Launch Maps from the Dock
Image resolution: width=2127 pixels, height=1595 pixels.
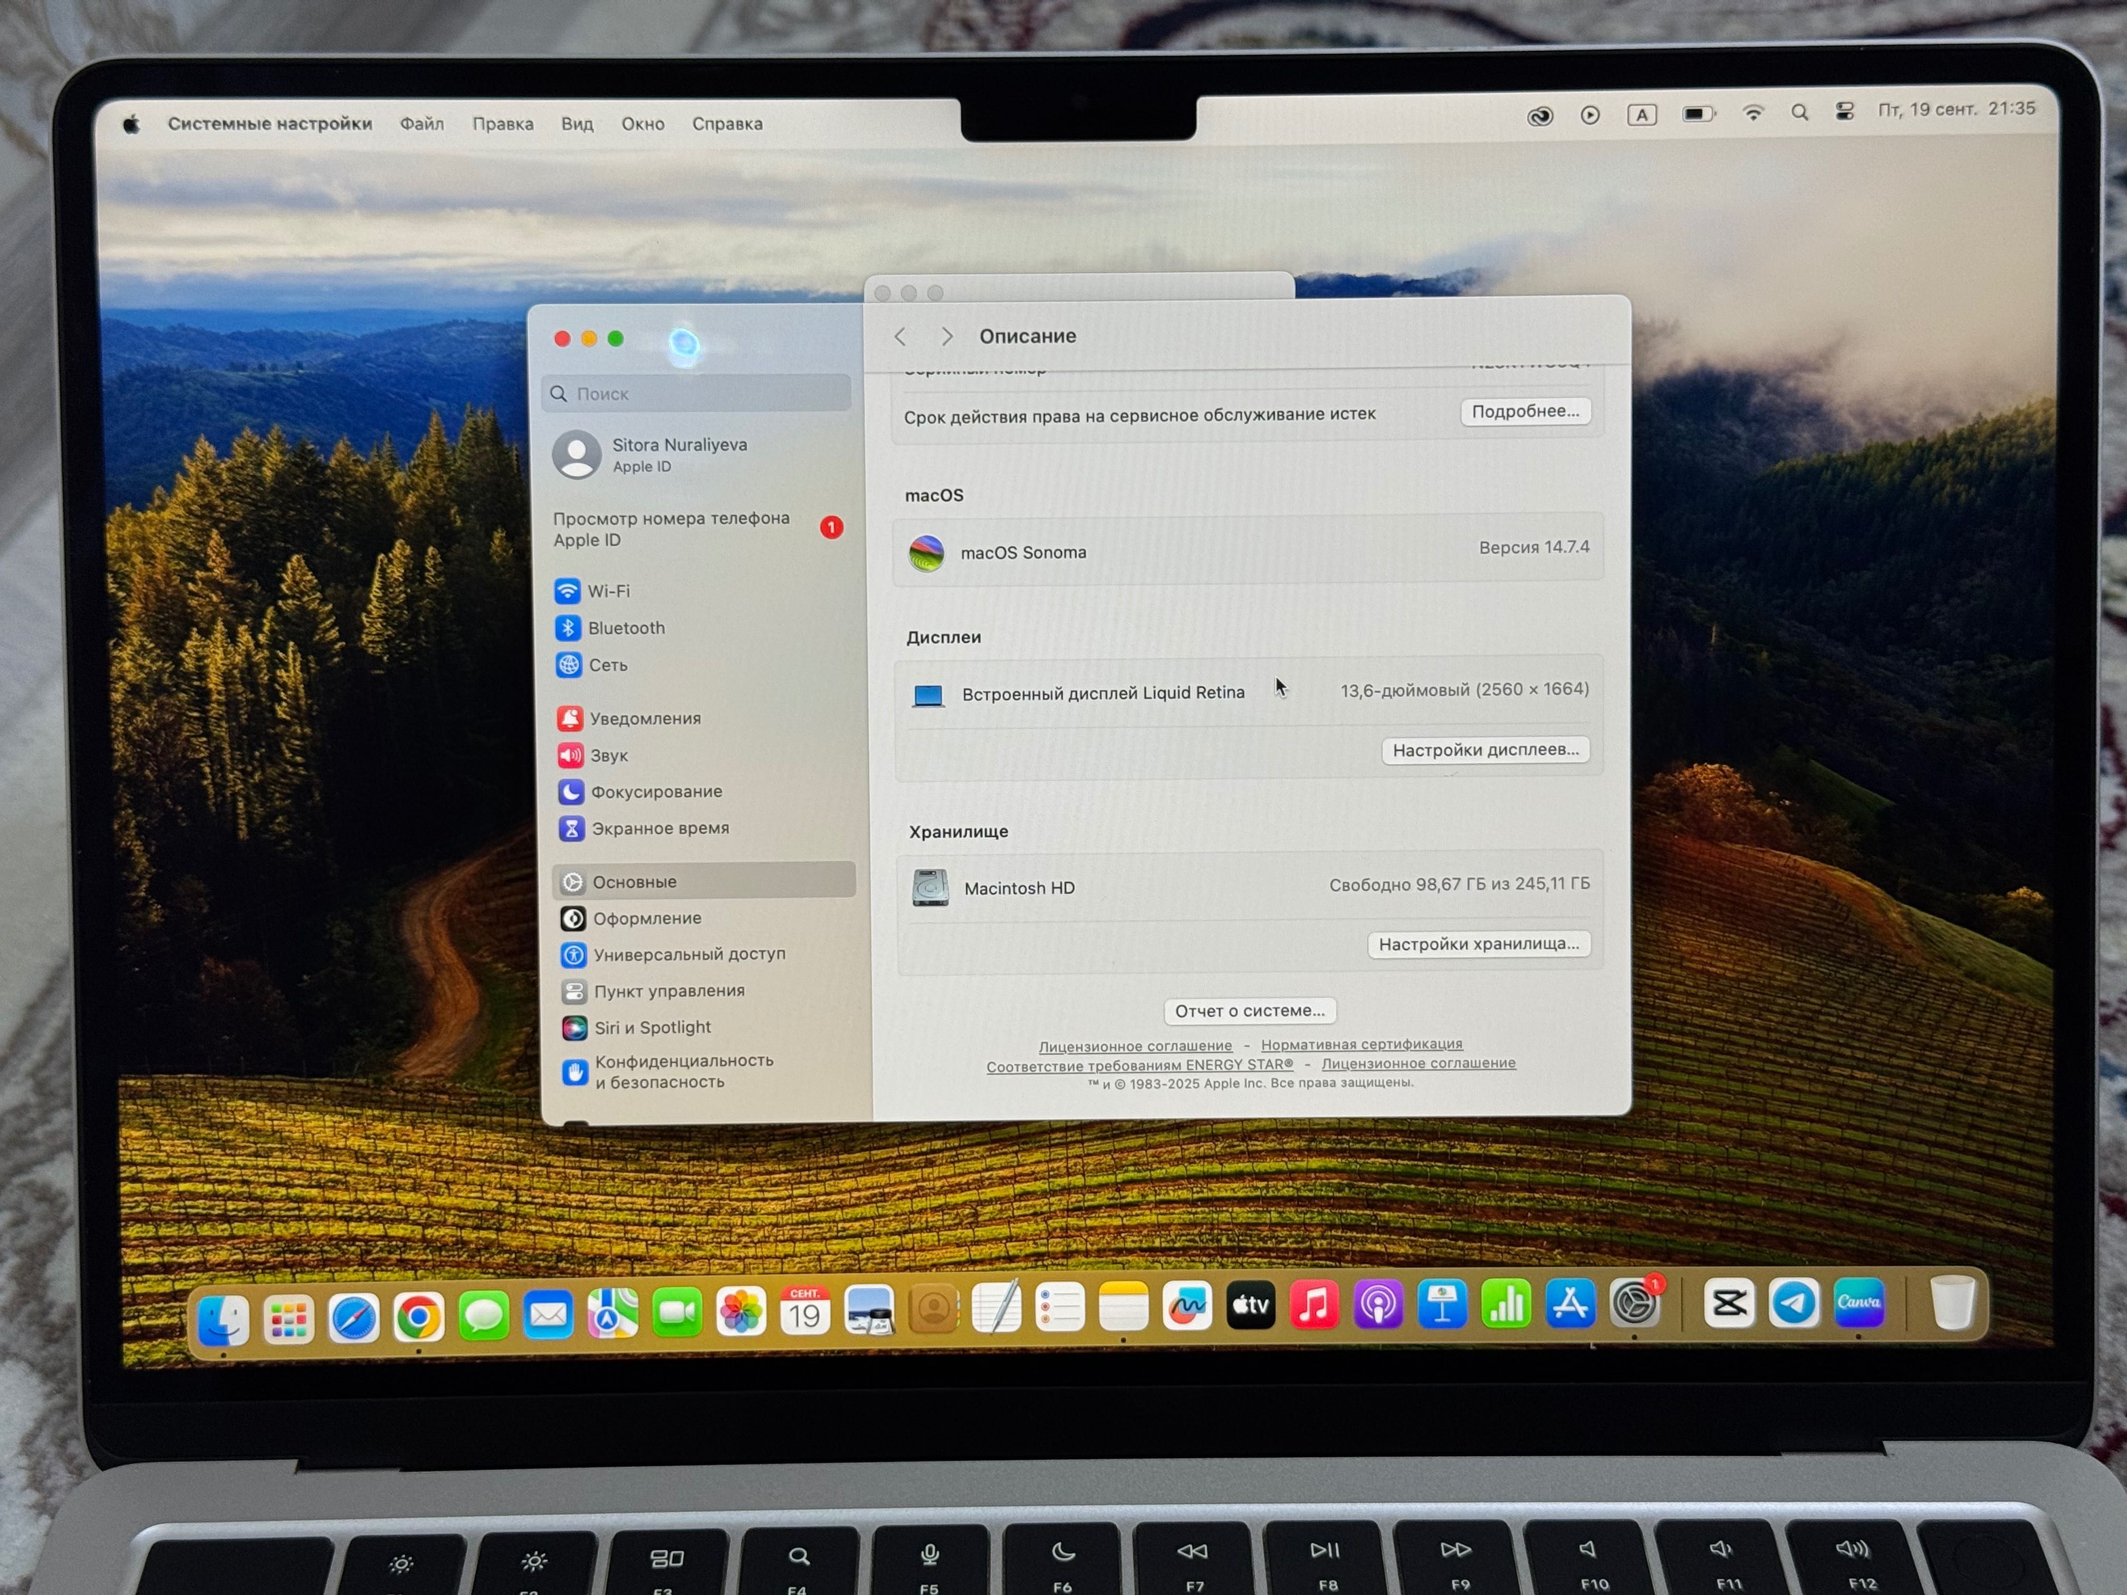click(612, 1313)
